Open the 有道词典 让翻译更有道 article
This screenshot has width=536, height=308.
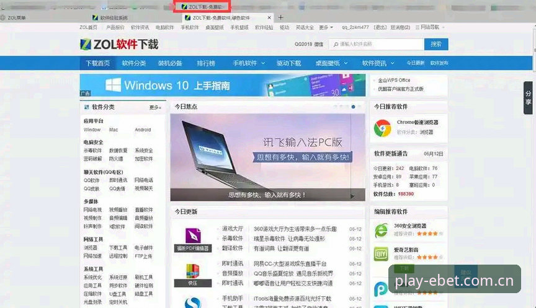pyautogui.click(x=281, y=249)
